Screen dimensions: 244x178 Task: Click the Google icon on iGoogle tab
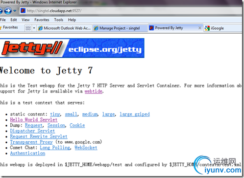pyautogui.click(x=207, y=28)
